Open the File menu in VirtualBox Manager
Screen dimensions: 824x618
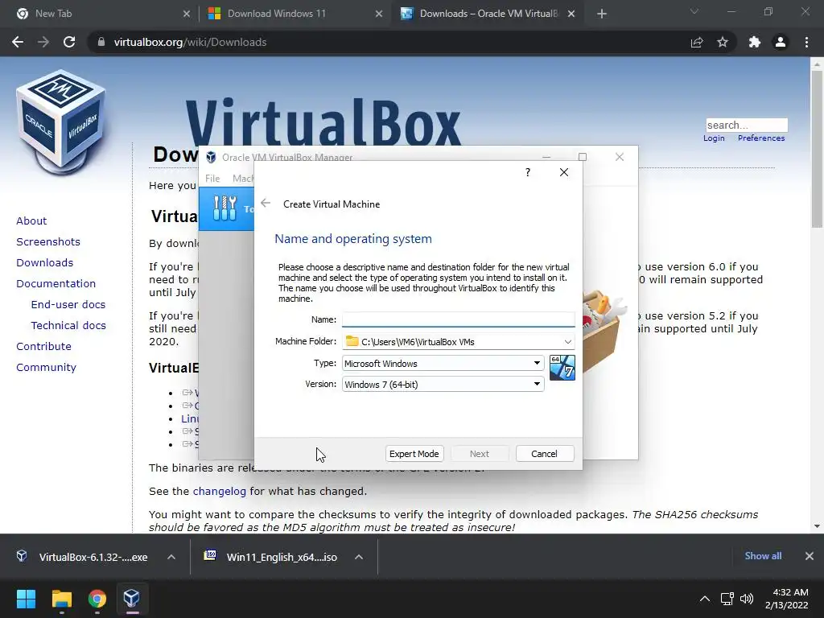(212, 178)
